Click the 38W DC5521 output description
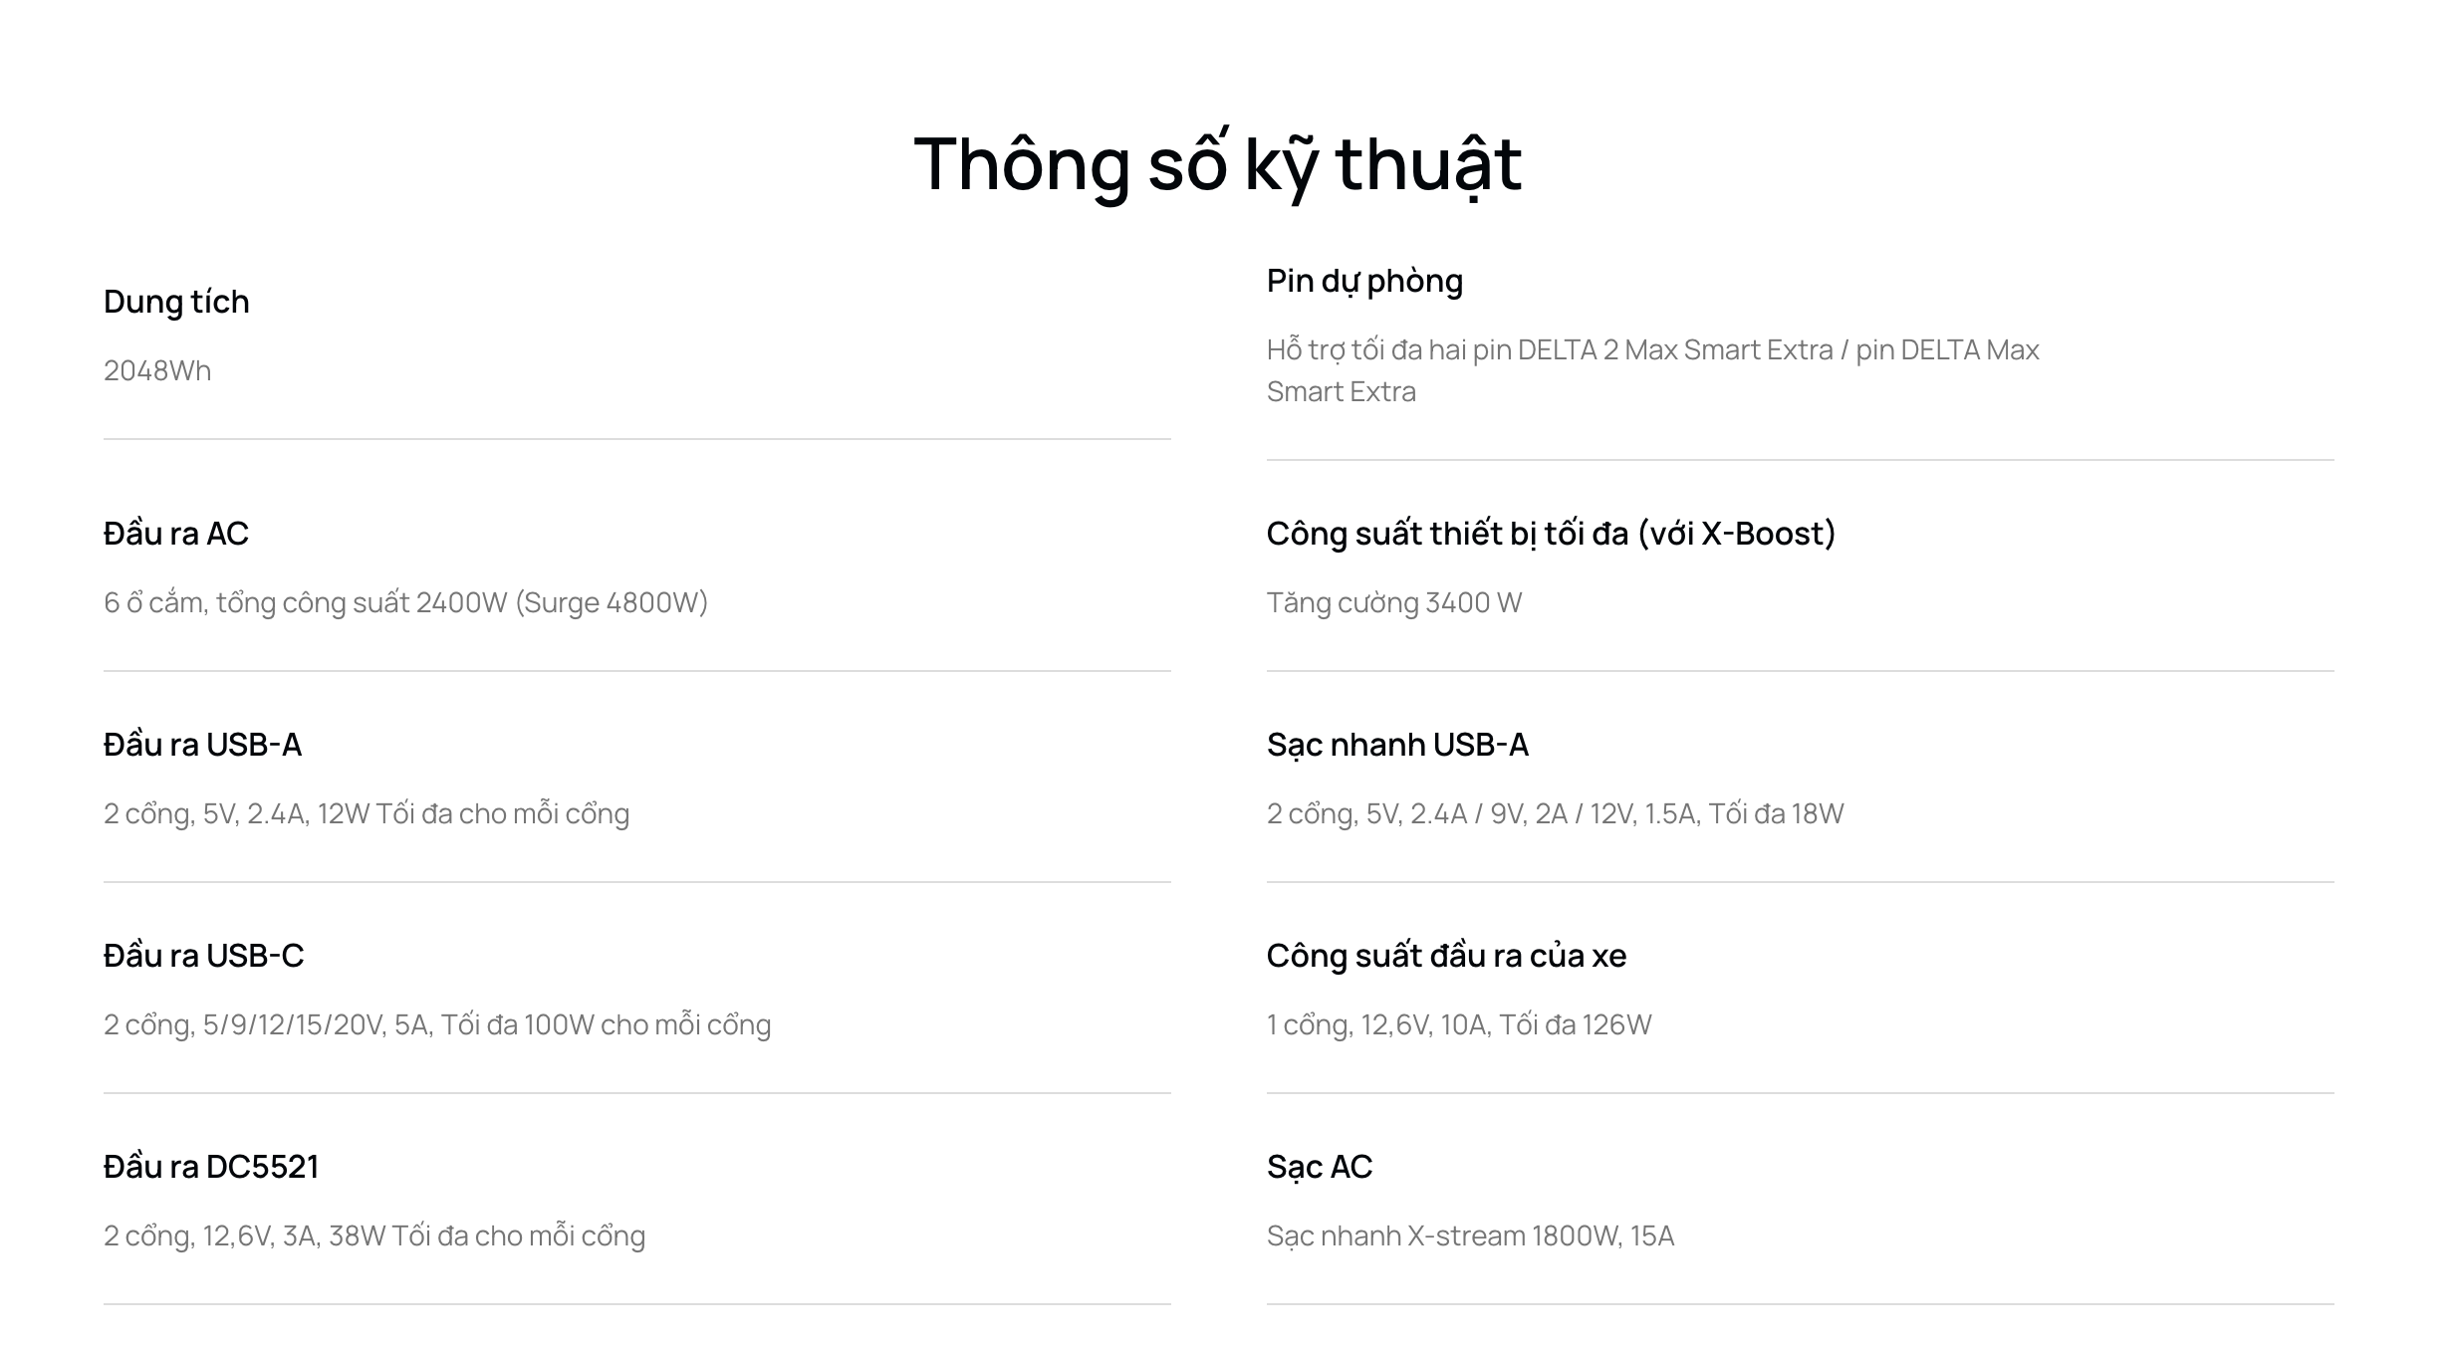The image size is (2456, 1346). coord(374,1235)
